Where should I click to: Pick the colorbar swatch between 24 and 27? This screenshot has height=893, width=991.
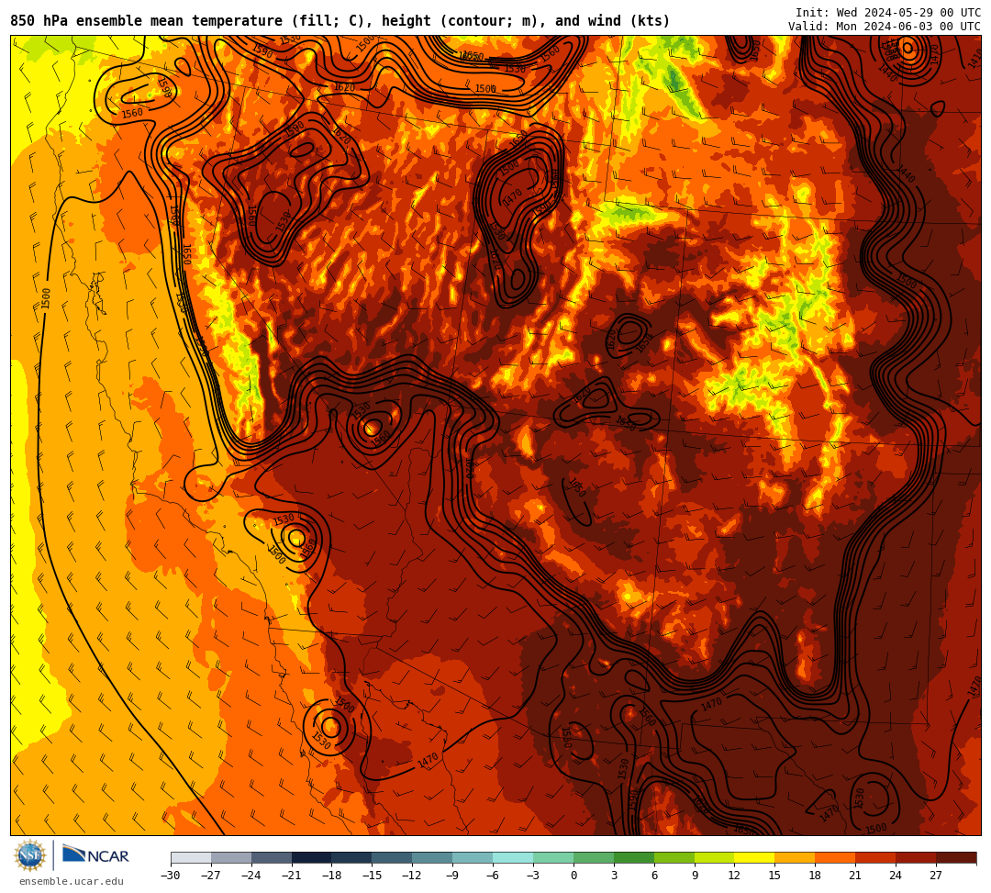917,857
